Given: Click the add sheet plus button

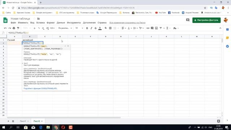Looking at the screenshot, I should 8,121.
